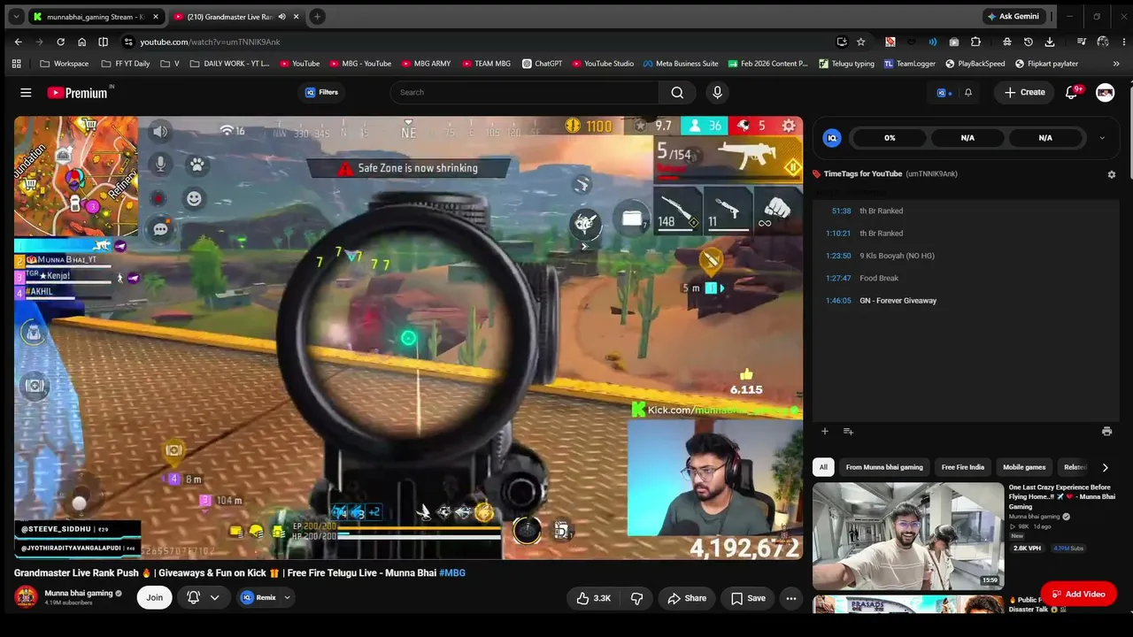Open the YouTube Studio bookmark

point(603,64)
